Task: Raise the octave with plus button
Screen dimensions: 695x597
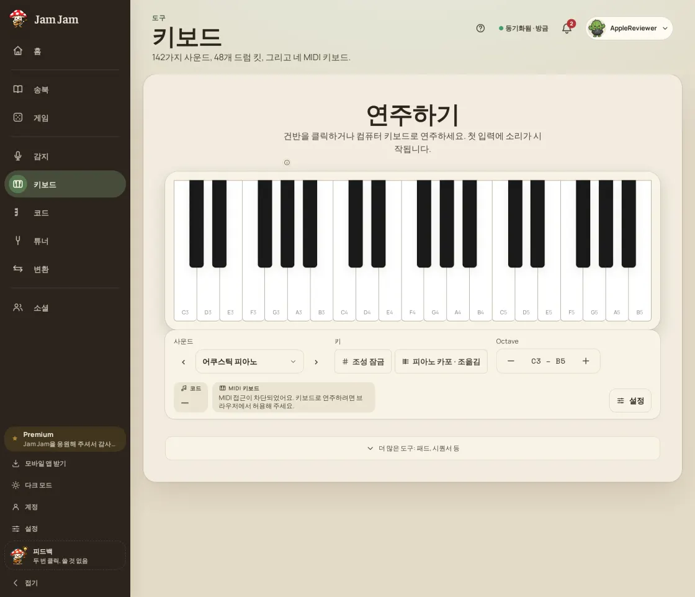Action: (586, 361)
